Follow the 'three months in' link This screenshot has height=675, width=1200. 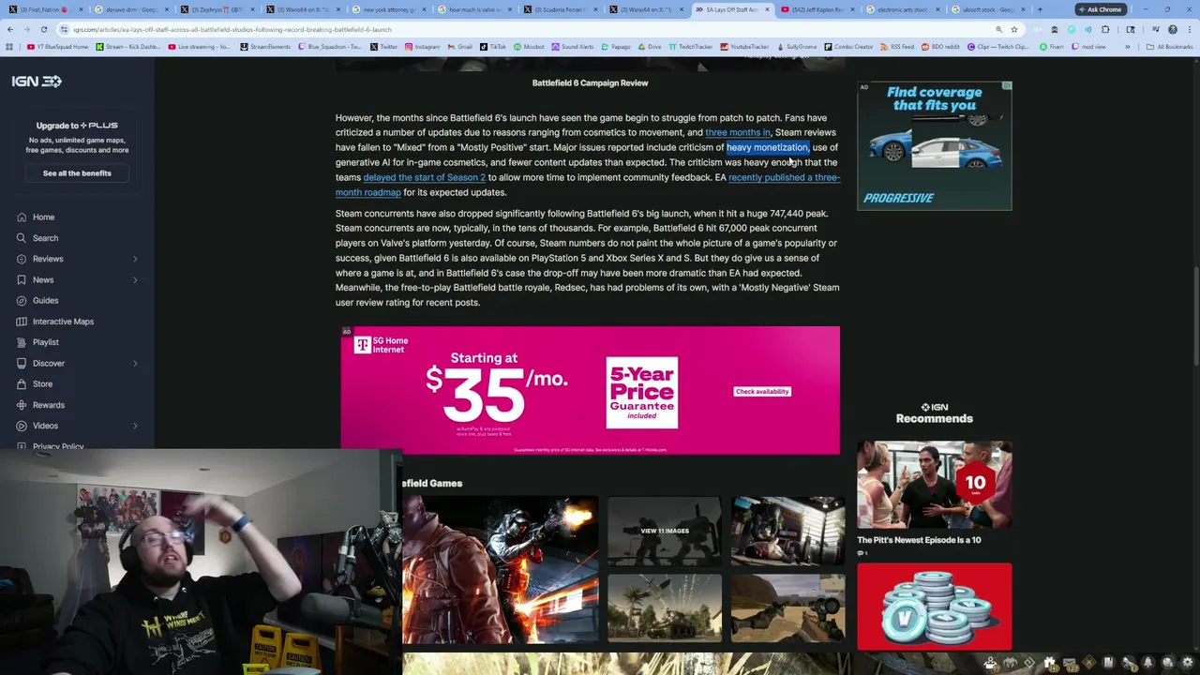(737, 132)
